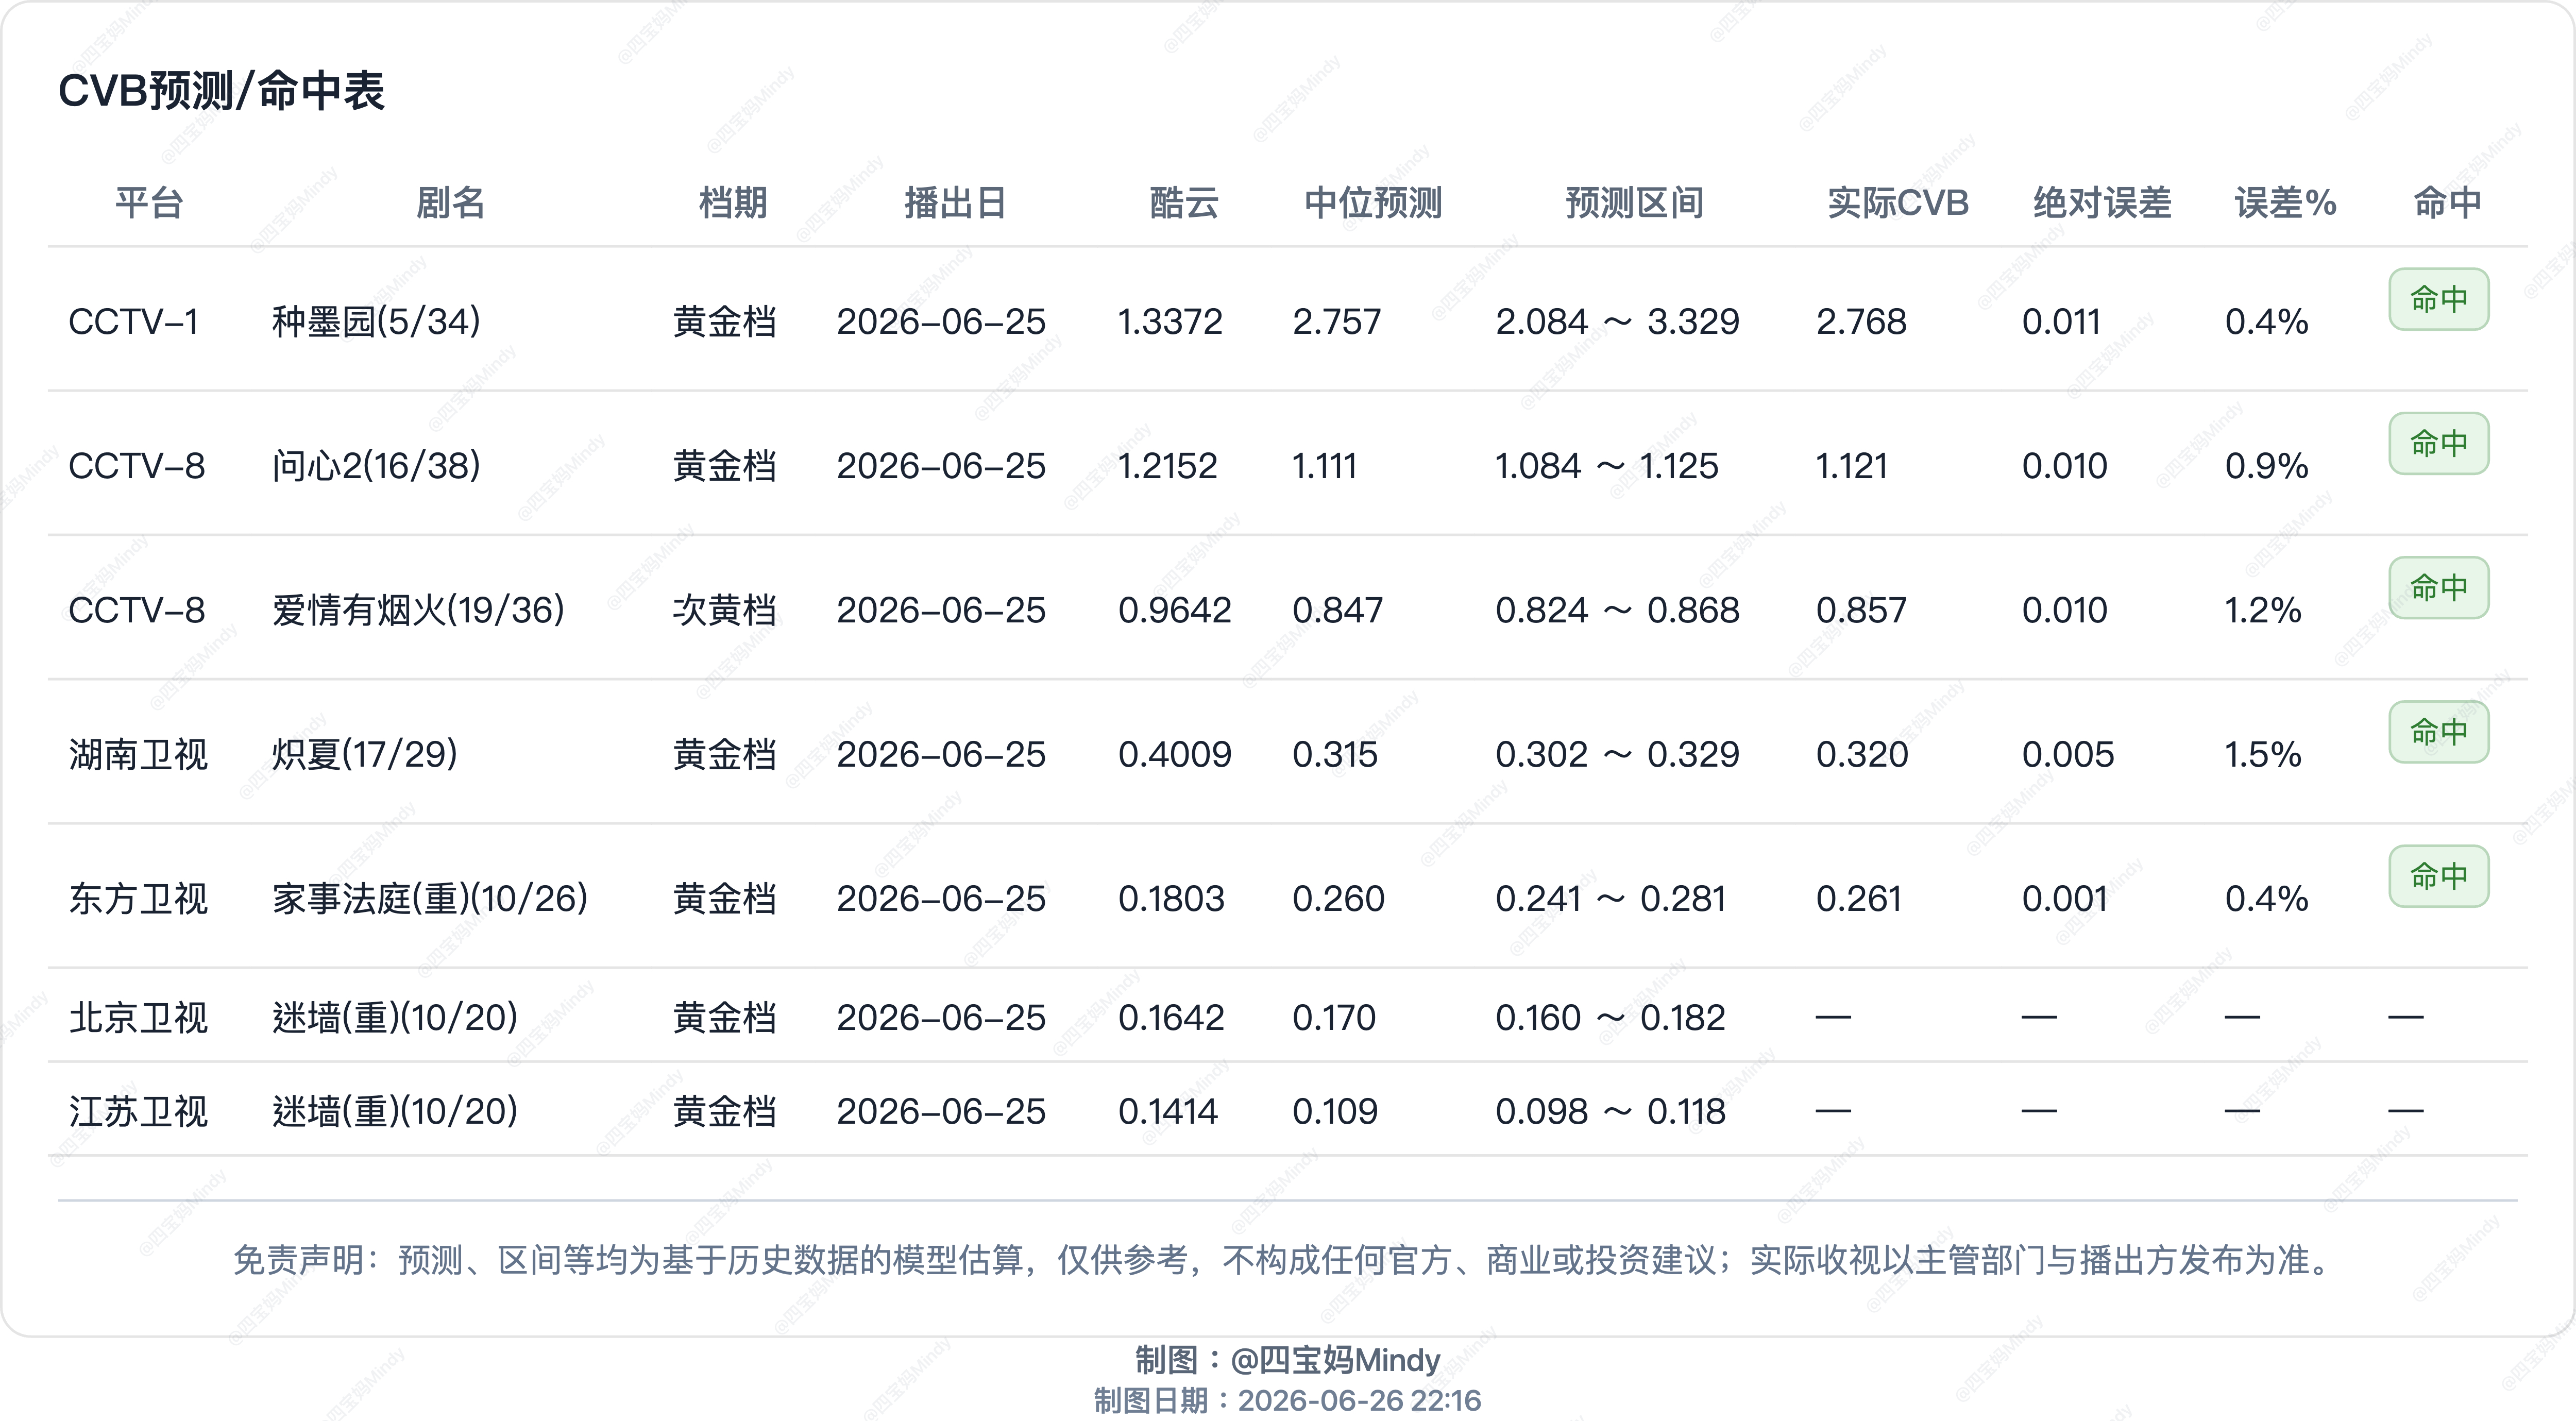
Task: Click median prediction 1.111
Action: click(1324, 466)
